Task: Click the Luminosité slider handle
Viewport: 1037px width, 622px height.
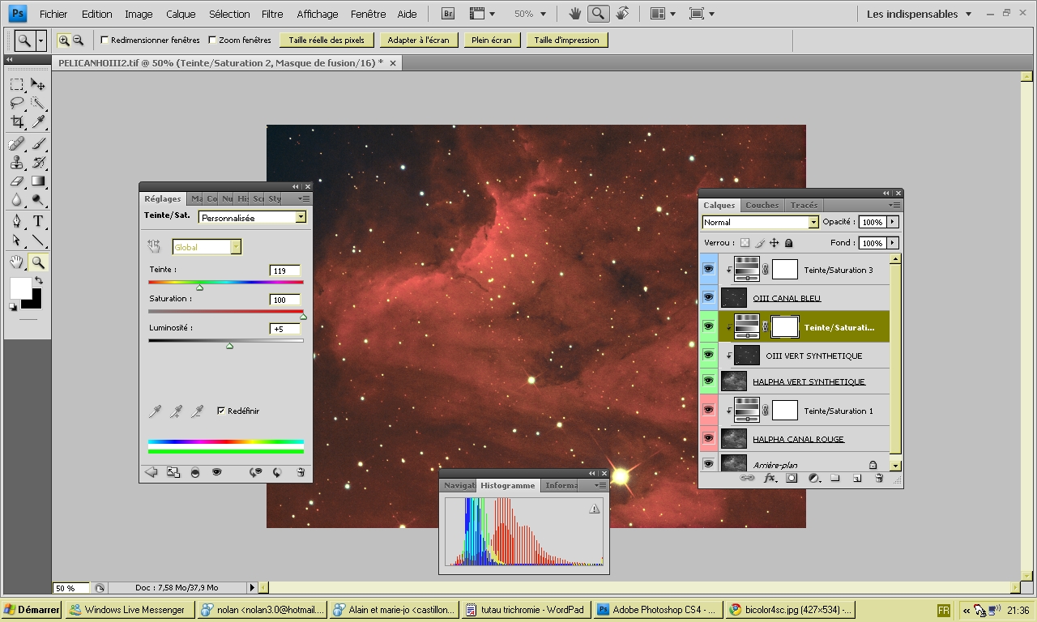Action: tap(229, 345)
